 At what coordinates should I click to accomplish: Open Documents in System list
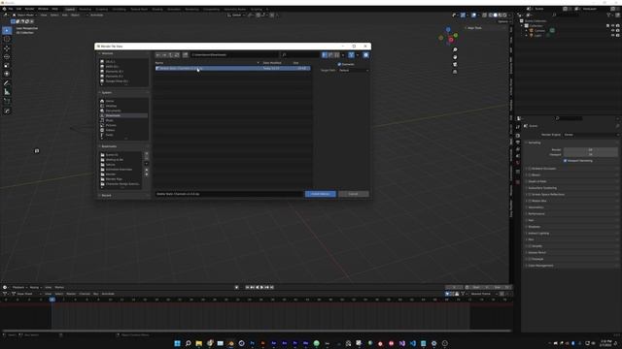pos(113,111)
